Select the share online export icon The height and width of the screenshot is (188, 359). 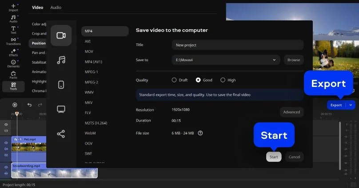(x=61, y=134)
